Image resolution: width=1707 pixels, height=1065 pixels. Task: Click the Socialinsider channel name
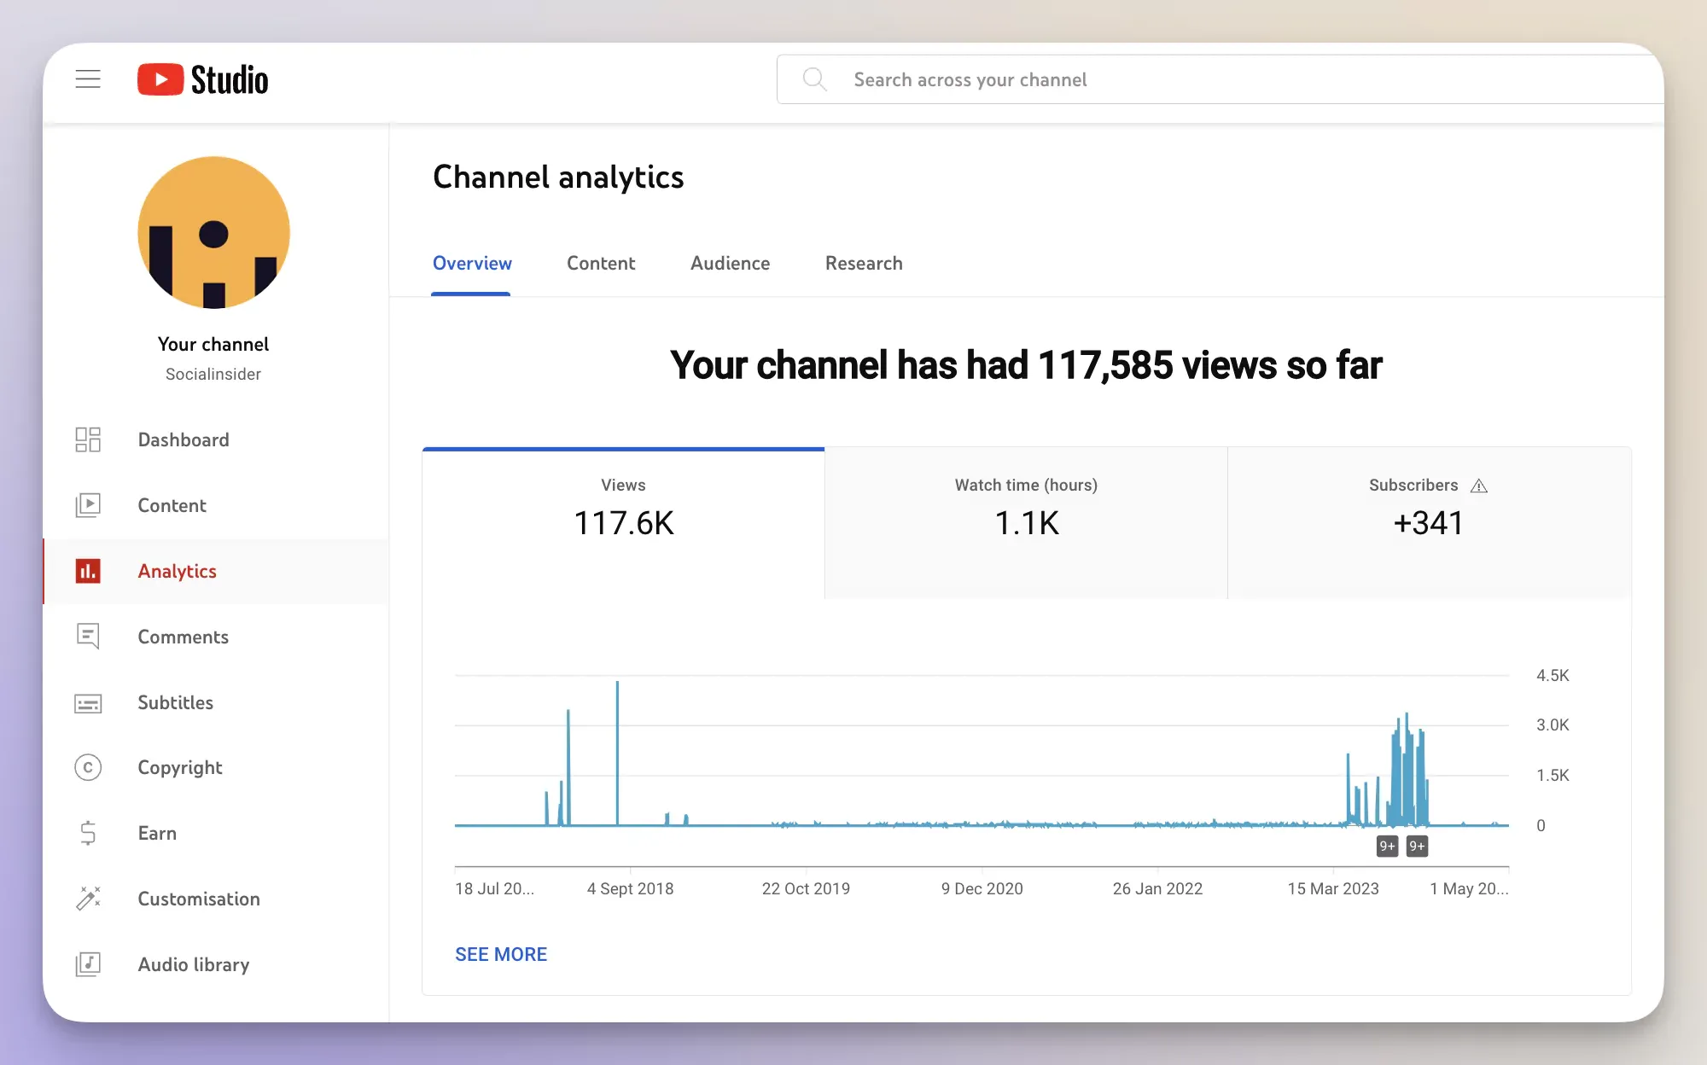[x=213, y=374]
